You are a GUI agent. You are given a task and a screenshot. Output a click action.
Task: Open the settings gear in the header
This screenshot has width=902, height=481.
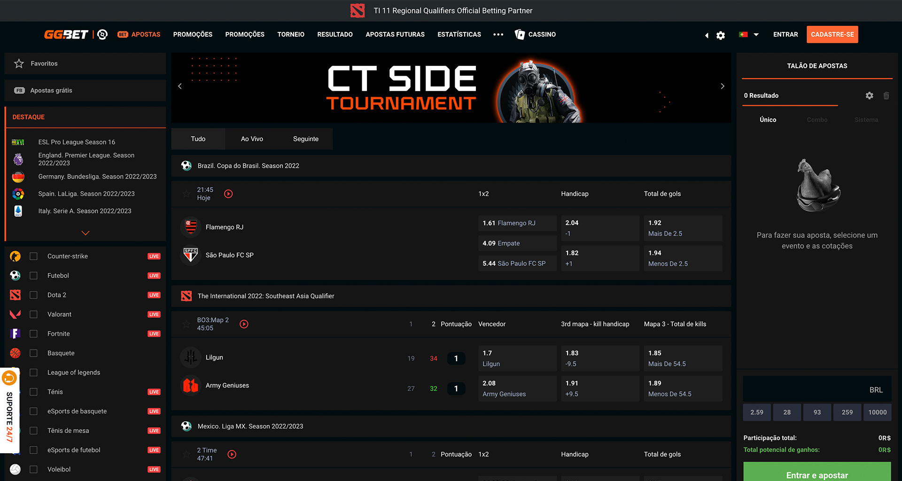tap(721, 35)
